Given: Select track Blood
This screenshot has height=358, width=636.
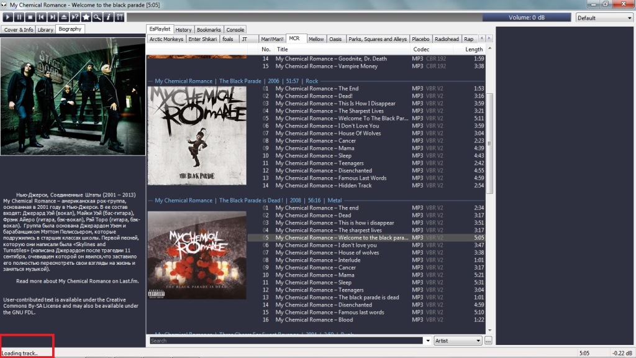Looking at the screenshot, I should point(366,319).
